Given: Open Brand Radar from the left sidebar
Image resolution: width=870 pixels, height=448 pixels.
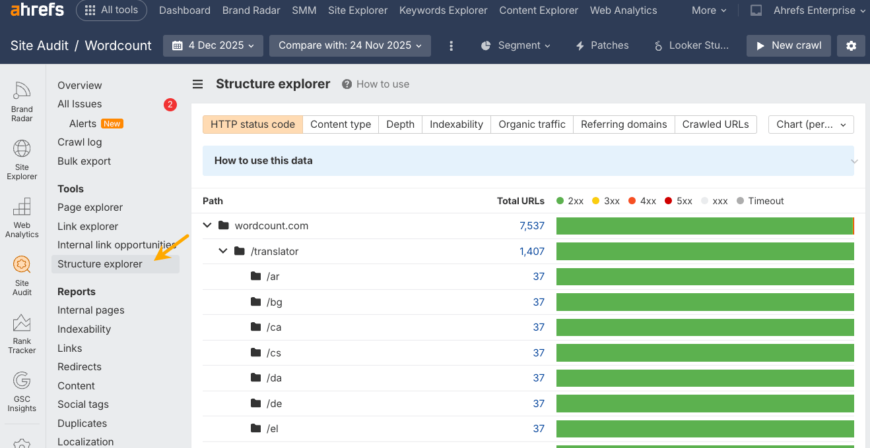Looking at the screenshot, I should click(22, 101).
